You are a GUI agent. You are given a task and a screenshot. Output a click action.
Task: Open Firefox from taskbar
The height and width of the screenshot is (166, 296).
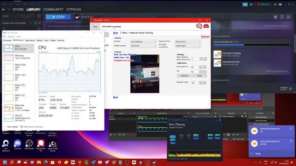pos(59,162)
